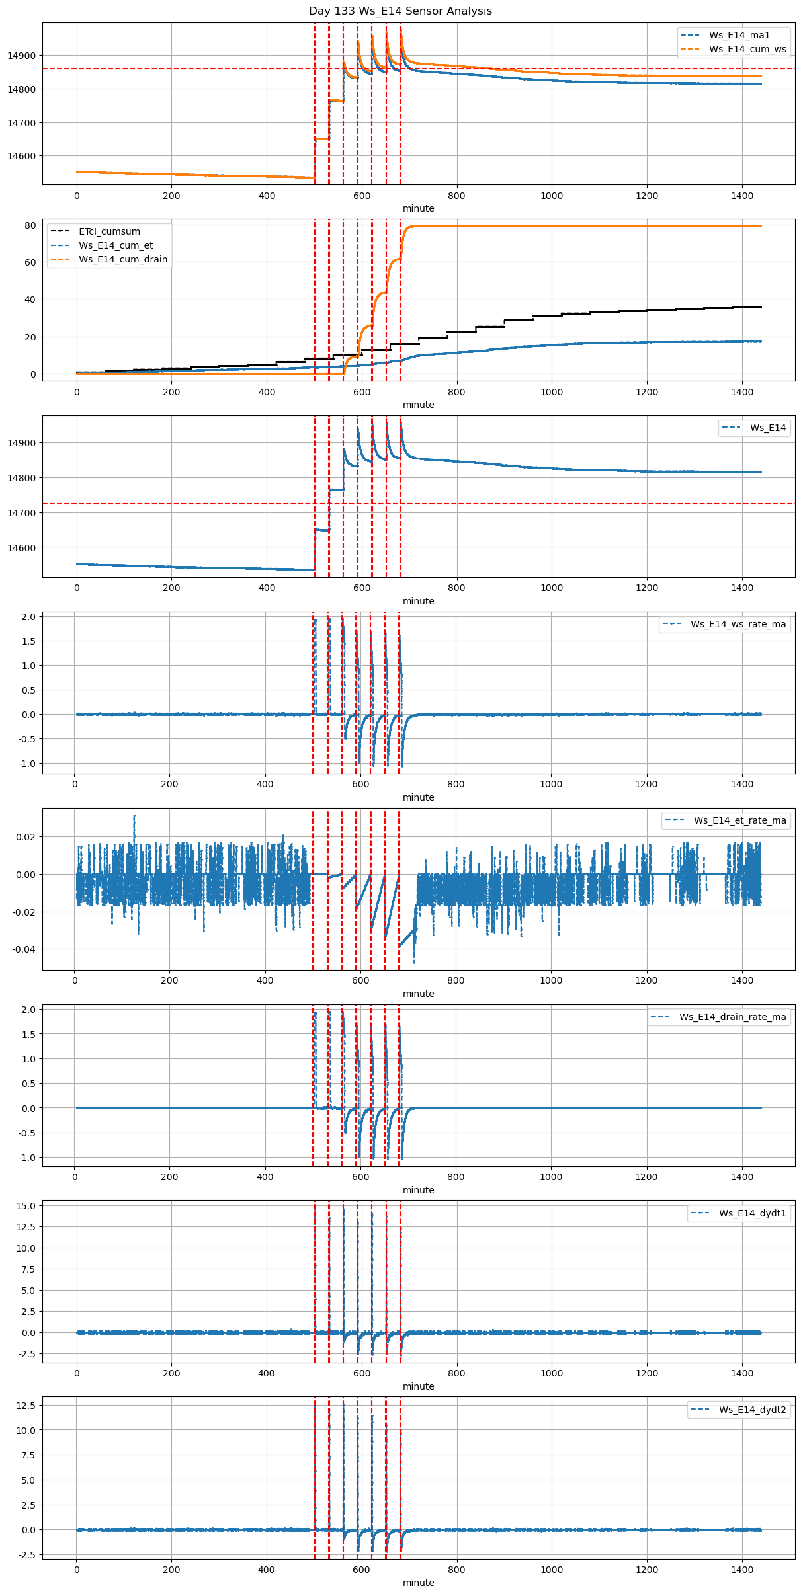This screenshot has height=1594, width=801.
Task: Click the 14900 y-axis tick on top chart
Action: (x=22, y=56)
